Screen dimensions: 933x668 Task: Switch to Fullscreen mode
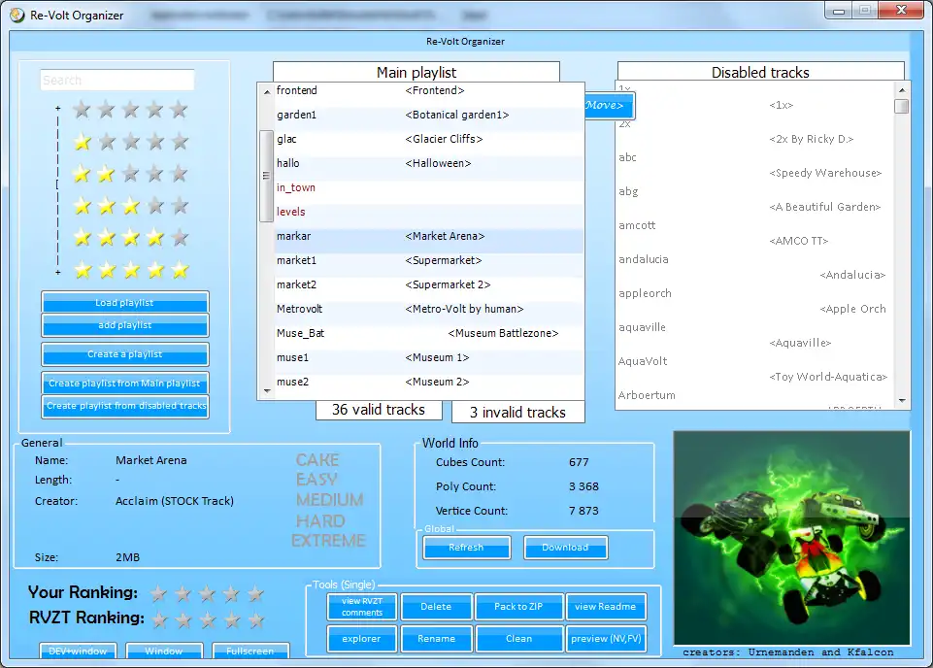[x=250, y=651]
